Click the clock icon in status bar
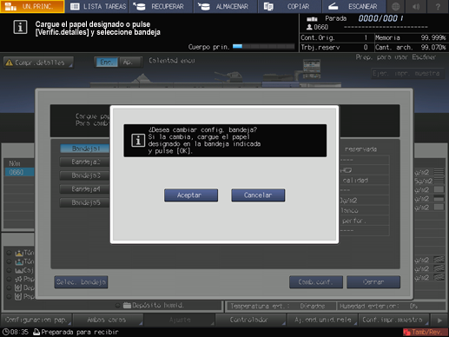This screenshot has width=449, height=337. pyautogui.click(x=5, y=332)
